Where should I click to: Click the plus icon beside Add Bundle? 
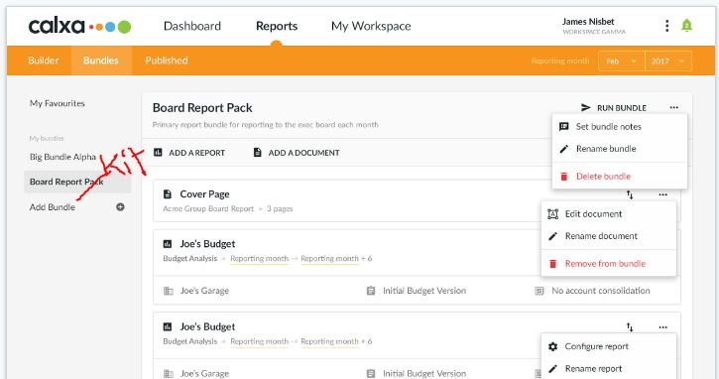[x=120, y=207]
